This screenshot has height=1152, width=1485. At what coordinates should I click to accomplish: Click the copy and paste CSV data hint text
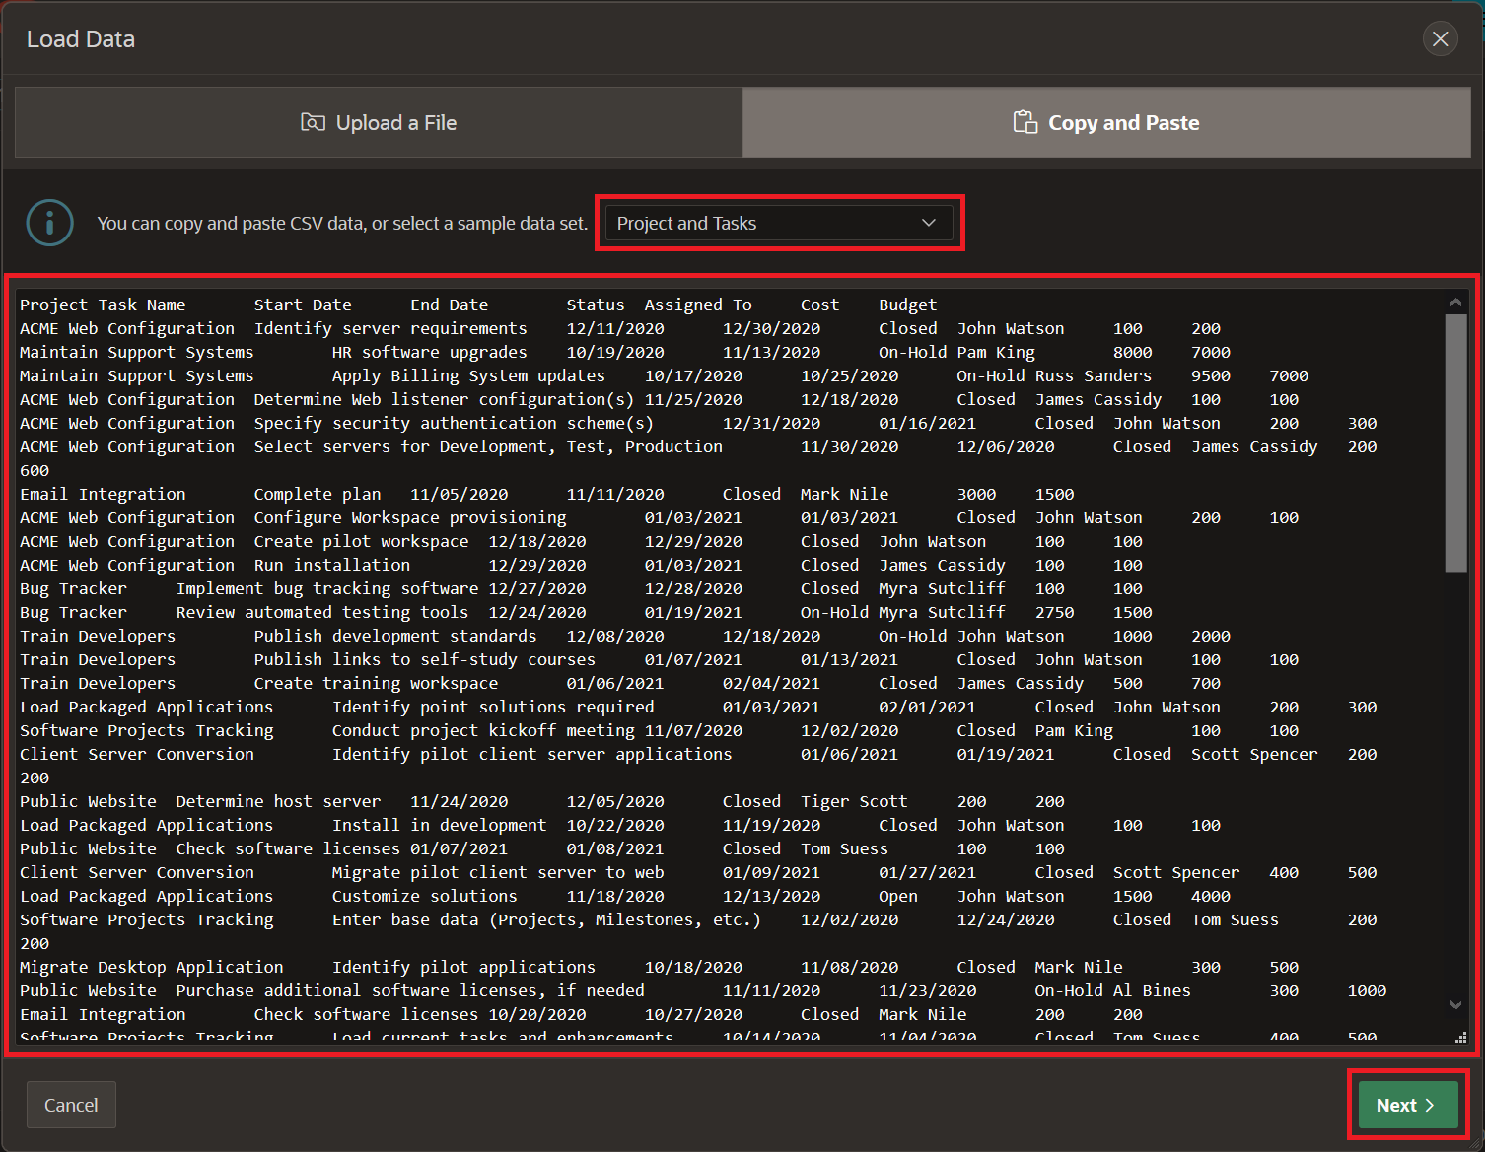pos(341,224)
